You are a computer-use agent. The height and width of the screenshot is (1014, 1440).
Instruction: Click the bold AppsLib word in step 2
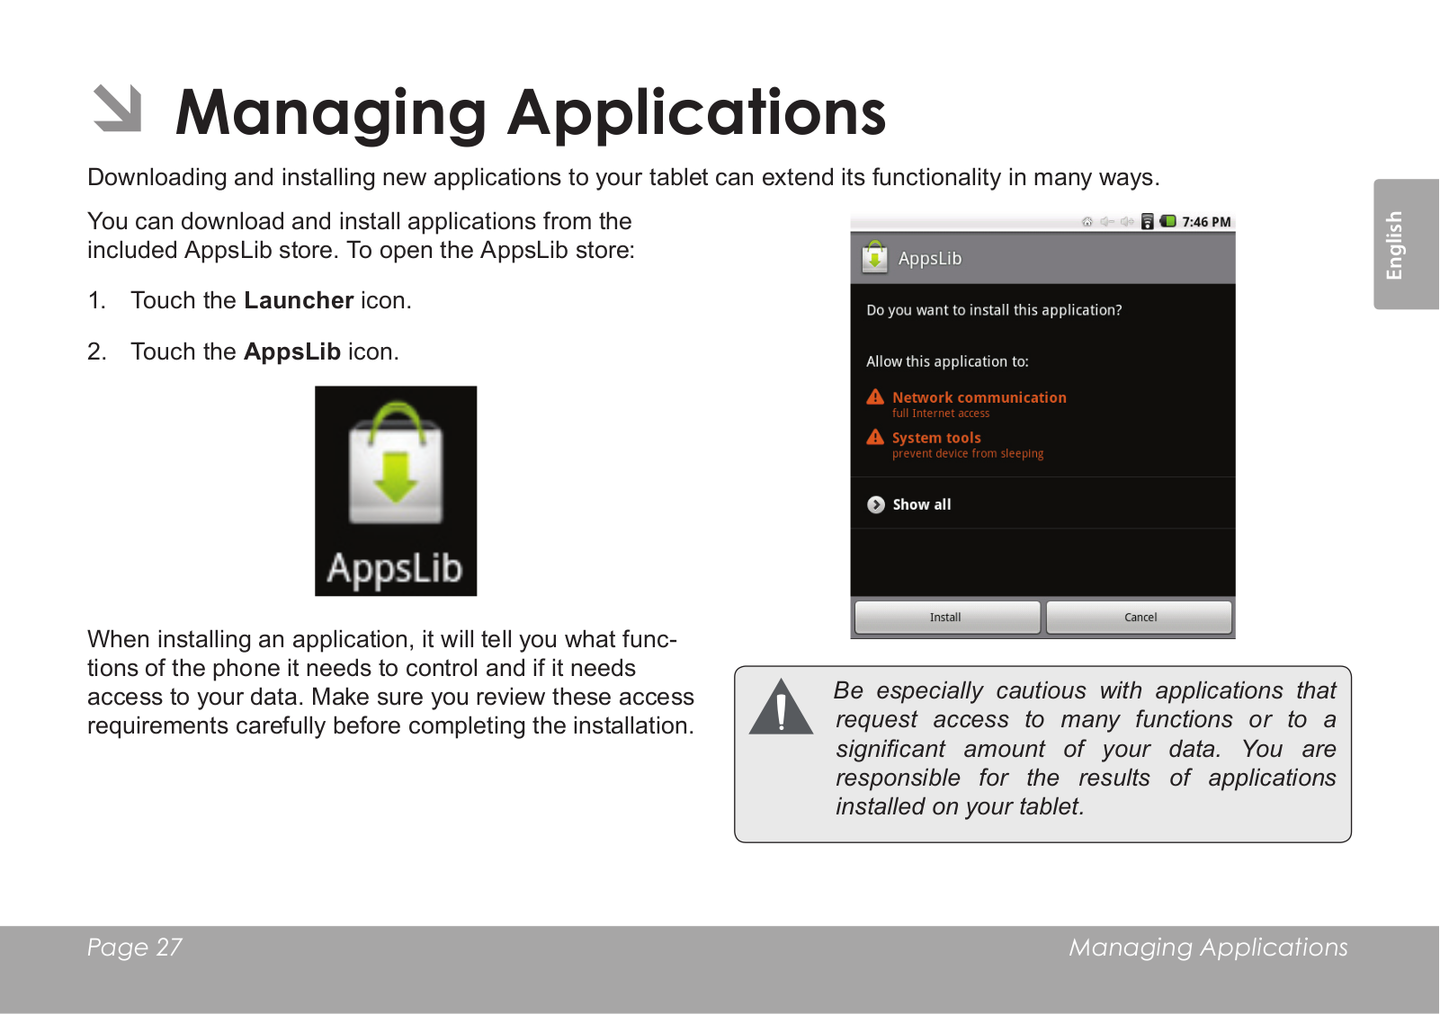click(292, 351)
